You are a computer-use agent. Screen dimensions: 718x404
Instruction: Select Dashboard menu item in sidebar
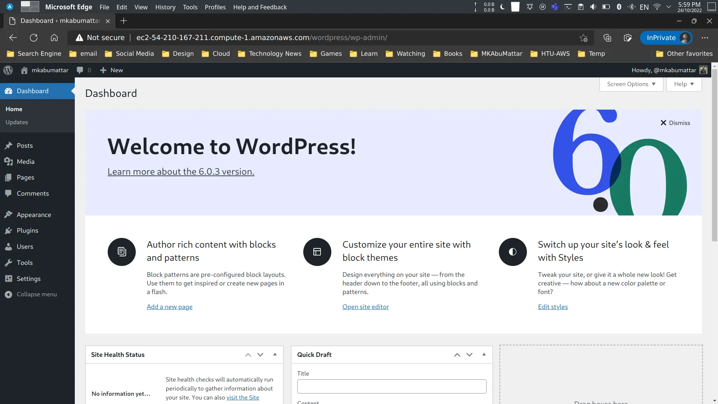(x=33, y=91)
